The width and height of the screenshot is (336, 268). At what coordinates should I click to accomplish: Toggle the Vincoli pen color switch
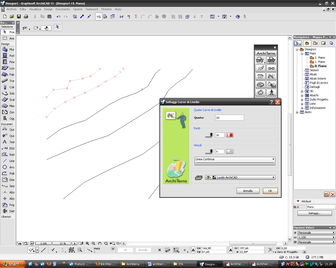[x=230, y=152]
